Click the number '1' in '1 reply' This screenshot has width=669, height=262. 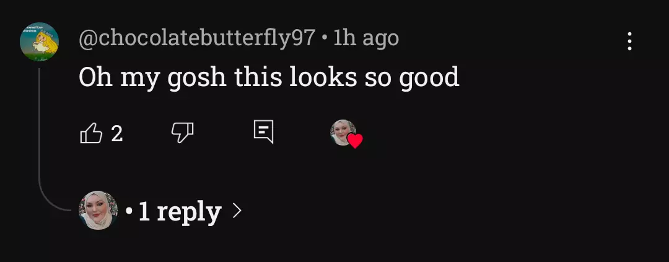(x=144, y=211)
